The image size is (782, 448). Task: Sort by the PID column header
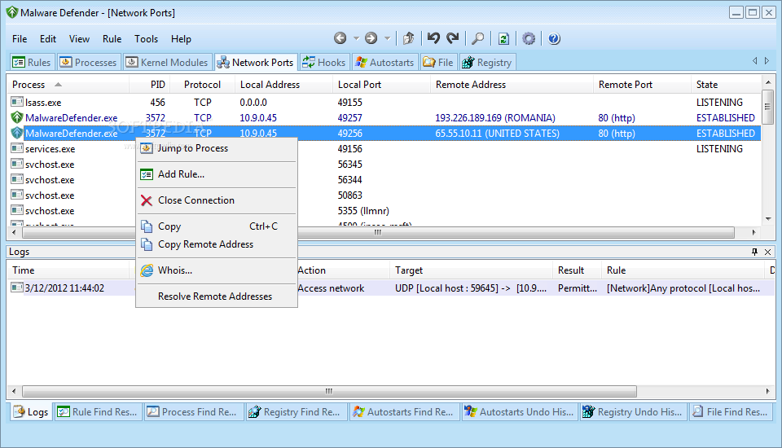(x=150, y=85)
